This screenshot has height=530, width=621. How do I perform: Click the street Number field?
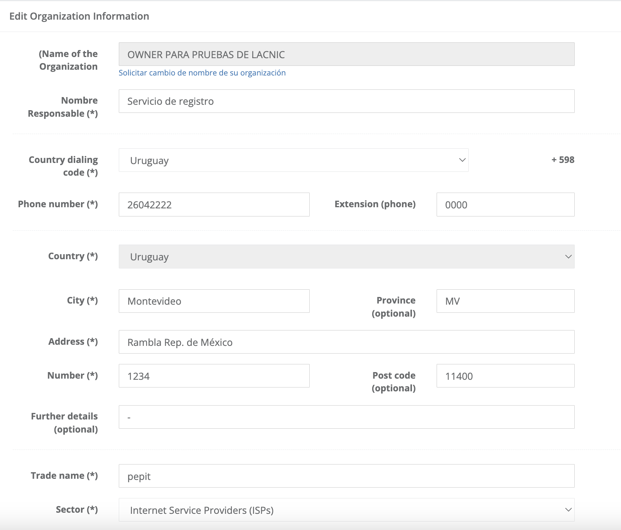coord(214,376)
